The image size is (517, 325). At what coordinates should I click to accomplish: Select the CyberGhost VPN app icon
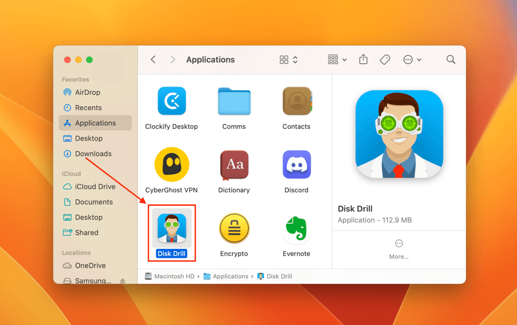[x=171, y=164]
